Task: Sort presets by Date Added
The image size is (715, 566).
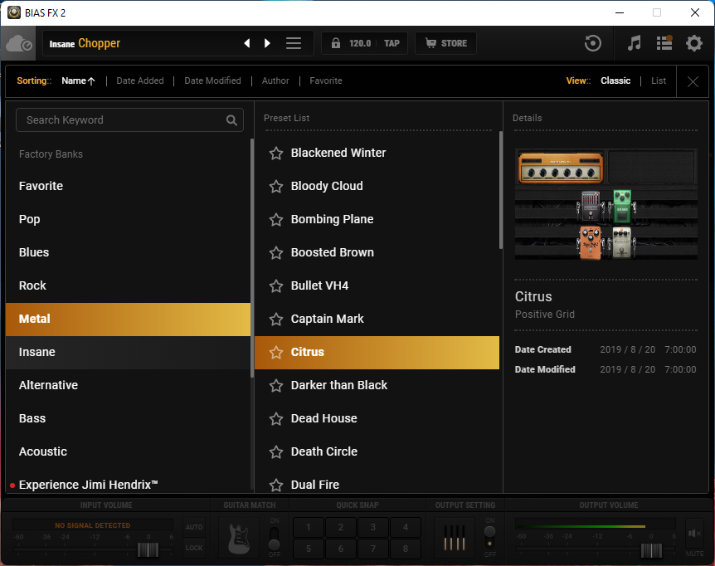Action: pyautogui.click(x=140, y=81)
